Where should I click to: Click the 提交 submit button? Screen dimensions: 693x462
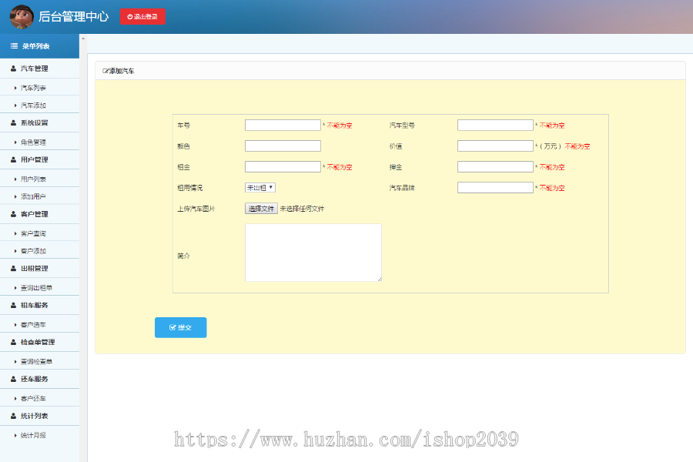coord(181,327)
